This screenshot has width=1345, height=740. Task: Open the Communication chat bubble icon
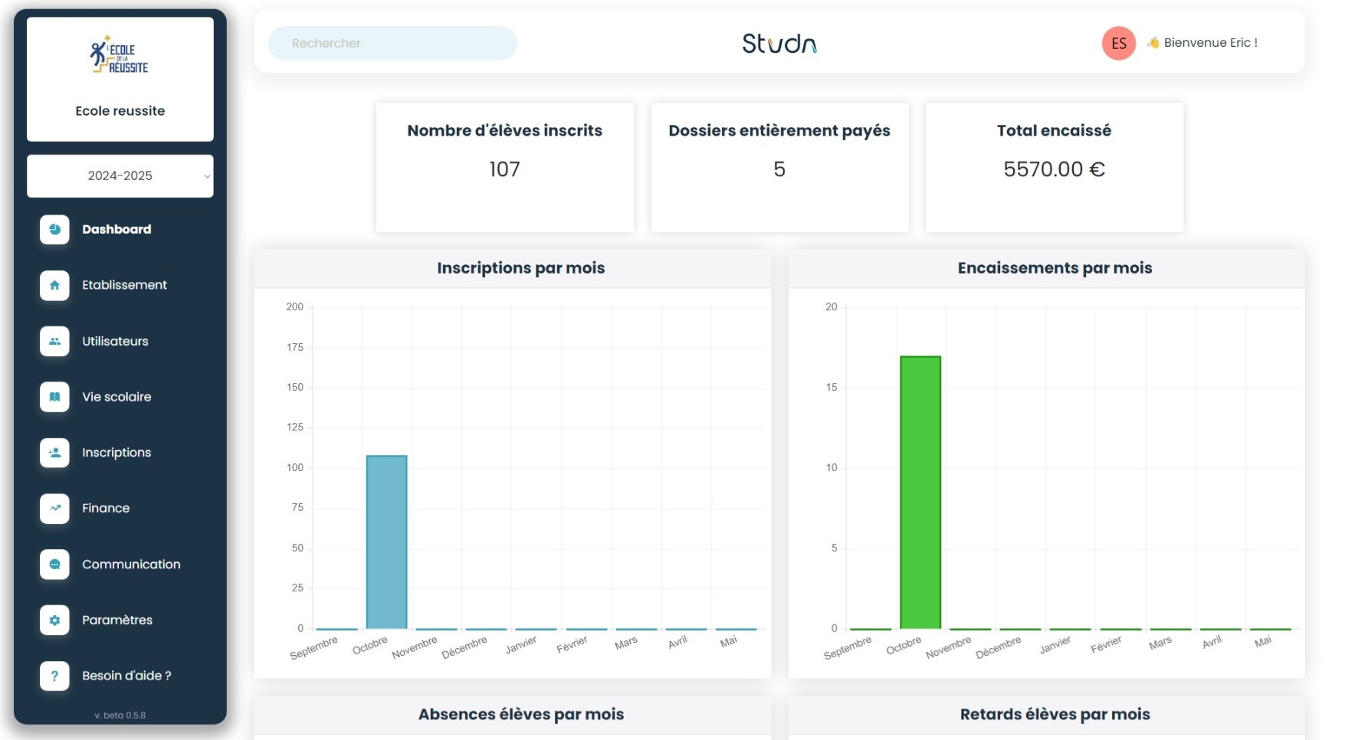coord(54,564)
